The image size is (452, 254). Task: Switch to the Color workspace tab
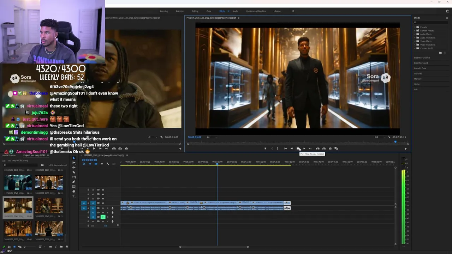pos(209,11)
